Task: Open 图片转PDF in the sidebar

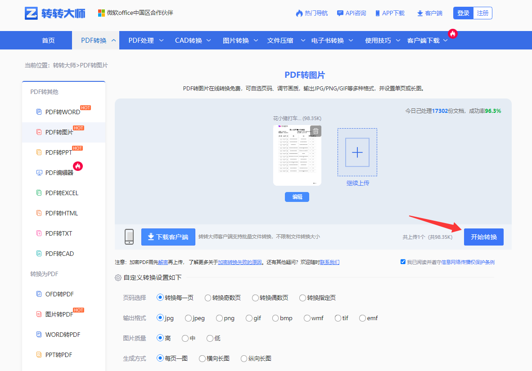Action: pos(59,314)
